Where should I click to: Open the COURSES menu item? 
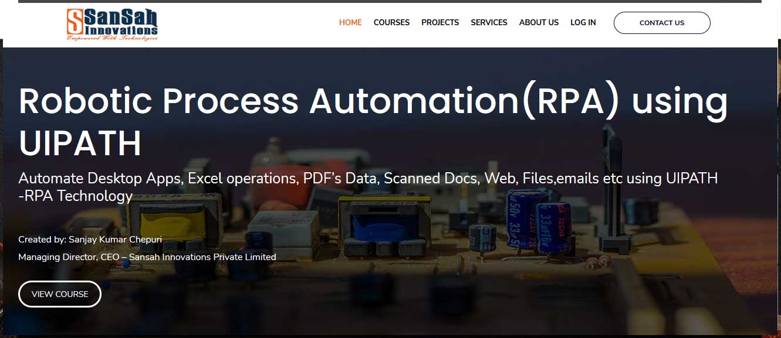391,22
